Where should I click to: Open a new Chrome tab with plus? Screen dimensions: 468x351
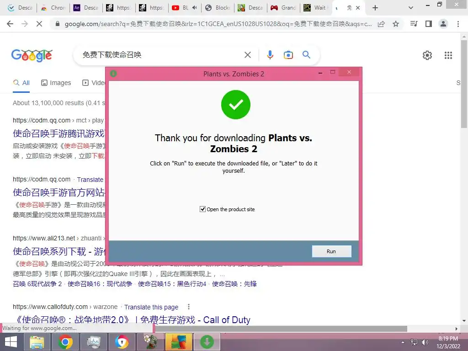coord(375,8)
